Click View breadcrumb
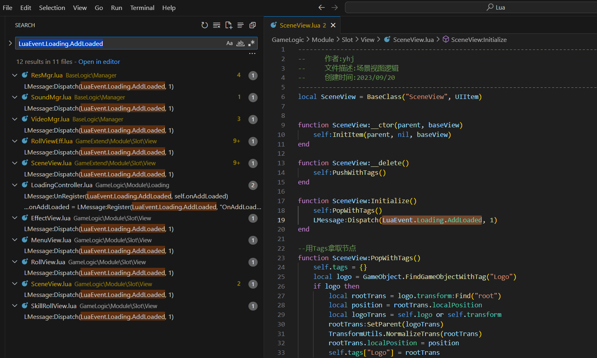The image size is (597, 358). (x=367, y=40)
